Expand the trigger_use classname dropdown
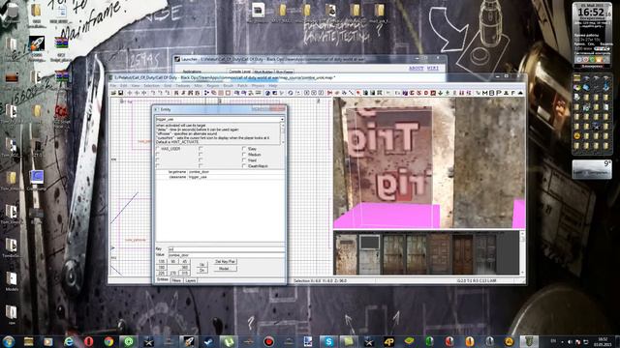Image resolution: width=620 pixels, height=348 pixels. (x=282, y=119)
